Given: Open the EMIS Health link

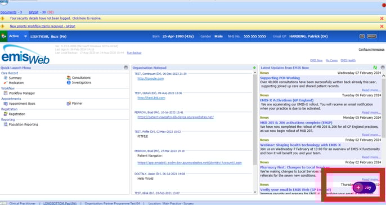Looking at the screenshot, I should [x=348, y=60].
